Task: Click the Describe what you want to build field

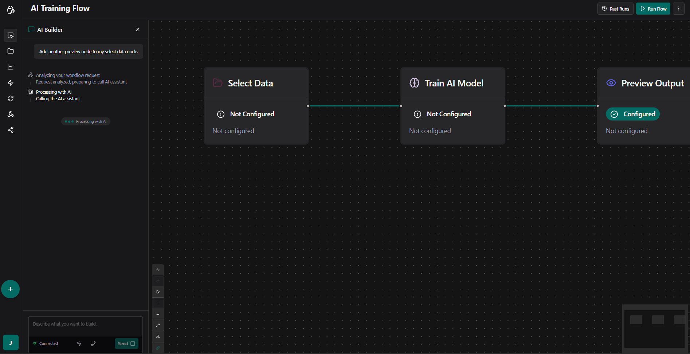Action: point(86,324)
